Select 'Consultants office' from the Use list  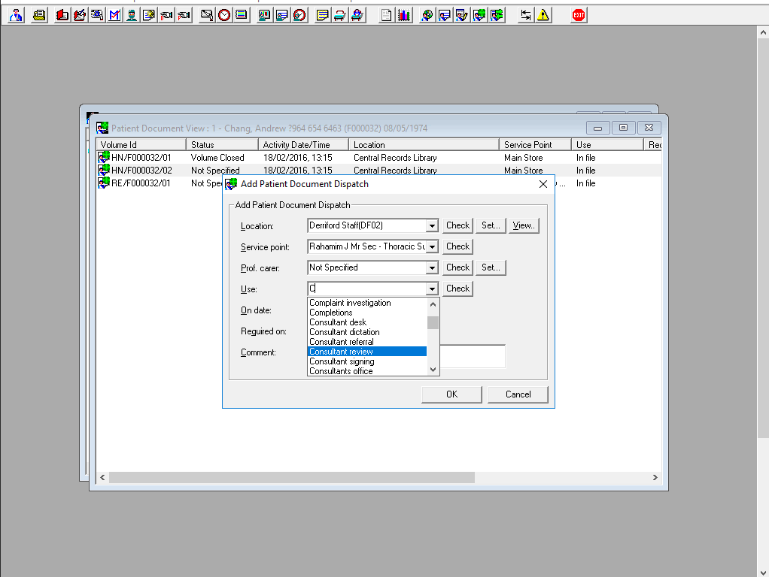coord(367,371)
